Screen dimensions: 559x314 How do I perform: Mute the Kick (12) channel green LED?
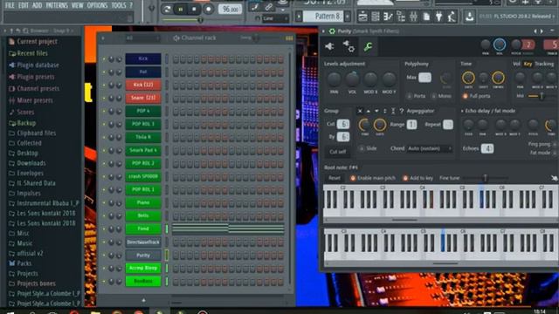click(104, 85)
